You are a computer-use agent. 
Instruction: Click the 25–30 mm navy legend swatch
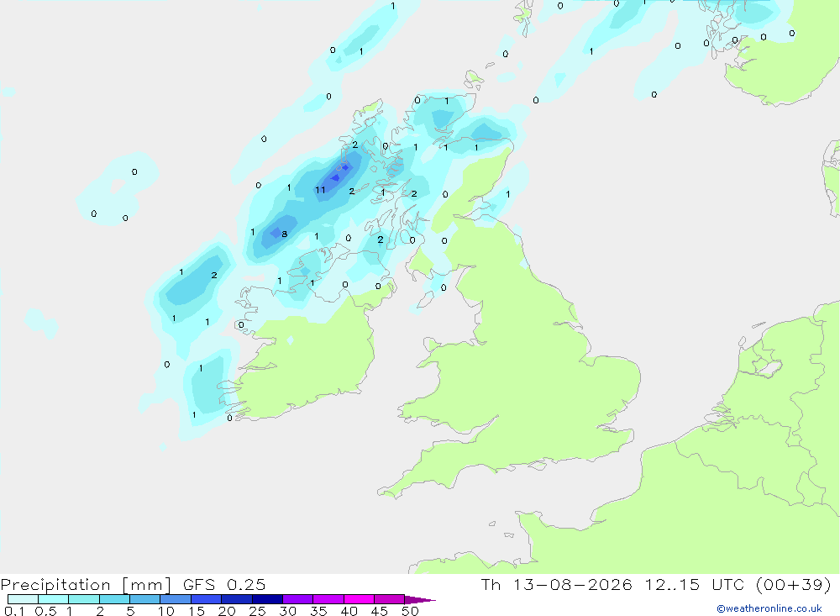[267, 599]
